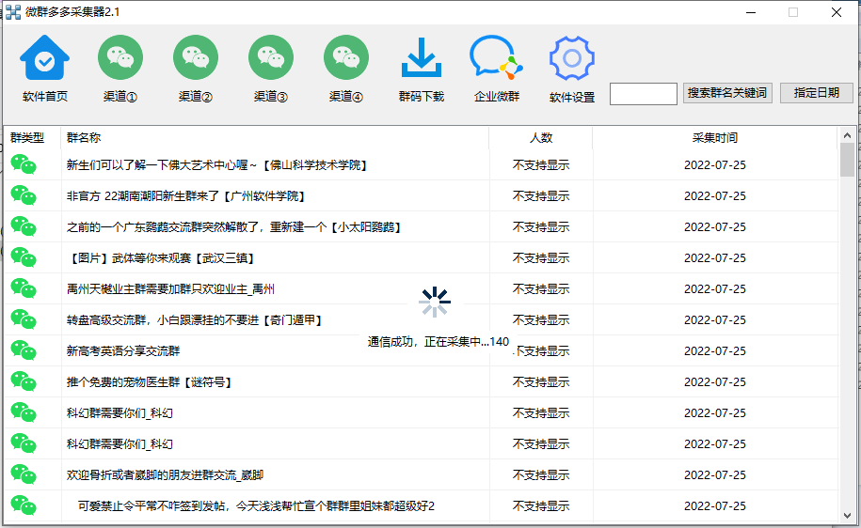Click WeChat icon in 小太阳鹦鹉 row
Viewport: 861px width, 528px height.
tap(24, 226)
